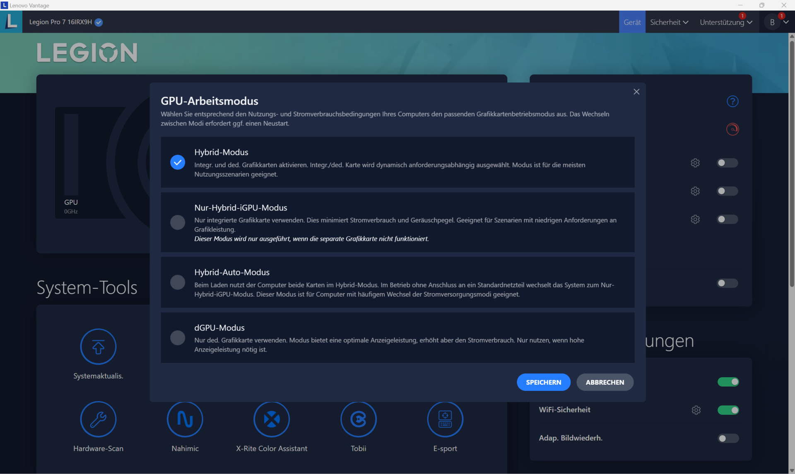Click the Lenovo L logo icon
The height and width of the screenshot is (474, 795).
click(x=11, y=22)
